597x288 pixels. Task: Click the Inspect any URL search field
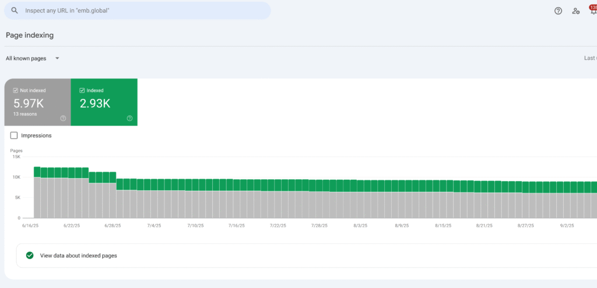[138, 10]
